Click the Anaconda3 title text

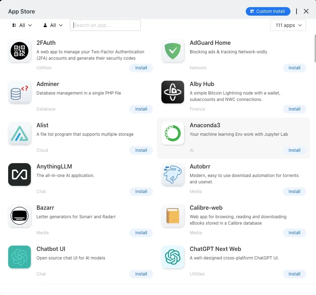(205, 125)
